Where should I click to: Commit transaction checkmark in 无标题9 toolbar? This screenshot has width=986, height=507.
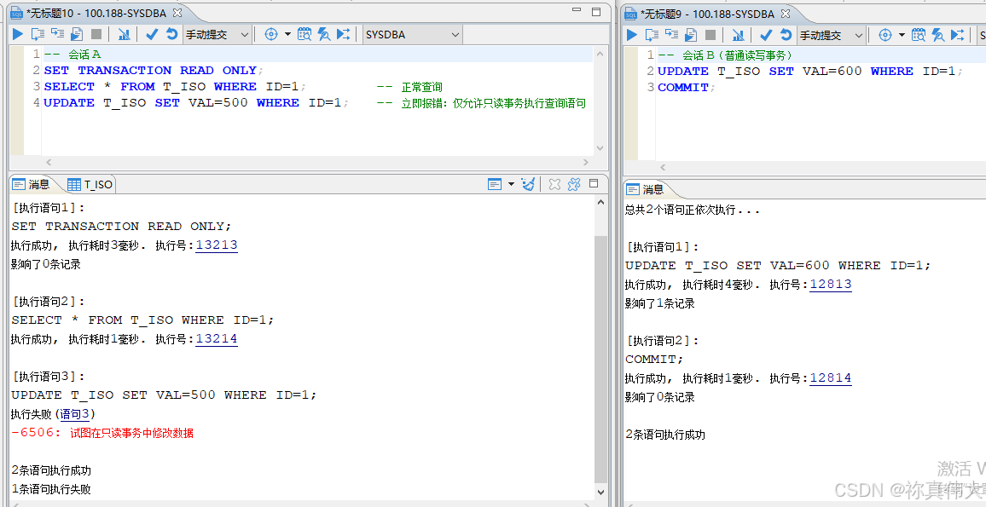tap(766, 35)
